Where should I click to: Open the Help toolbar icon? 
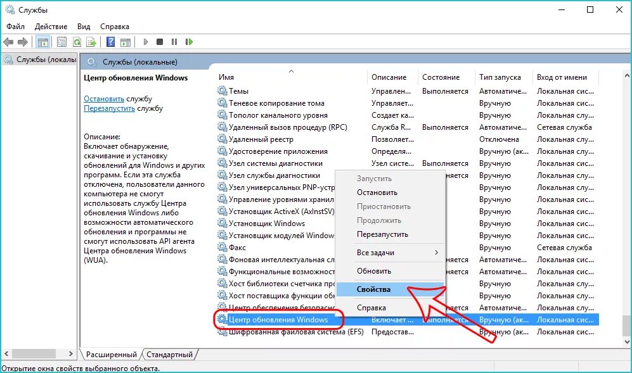(x=110, y=42)
